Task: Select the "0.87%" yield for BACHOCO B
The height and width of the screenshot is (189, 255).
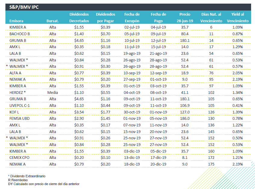Action: (x=238, y=34)
